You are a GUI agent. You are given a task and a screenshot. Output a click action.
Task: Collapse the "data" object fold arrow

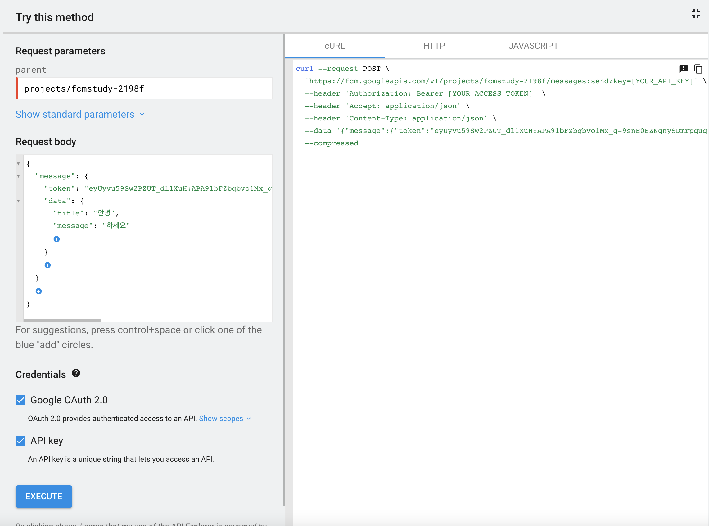tap(18, 201)
